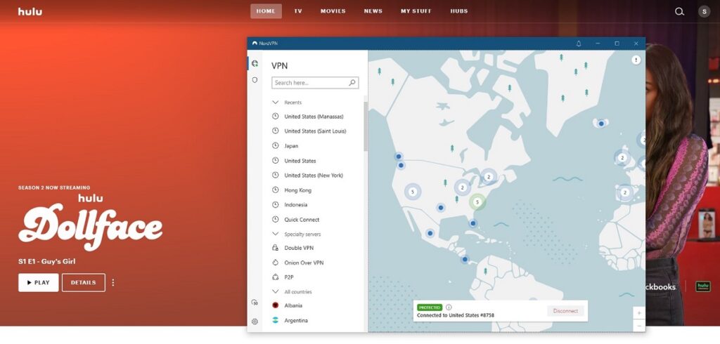
Task: Click Albania flag icon
Action: click(x=275, y=305)
